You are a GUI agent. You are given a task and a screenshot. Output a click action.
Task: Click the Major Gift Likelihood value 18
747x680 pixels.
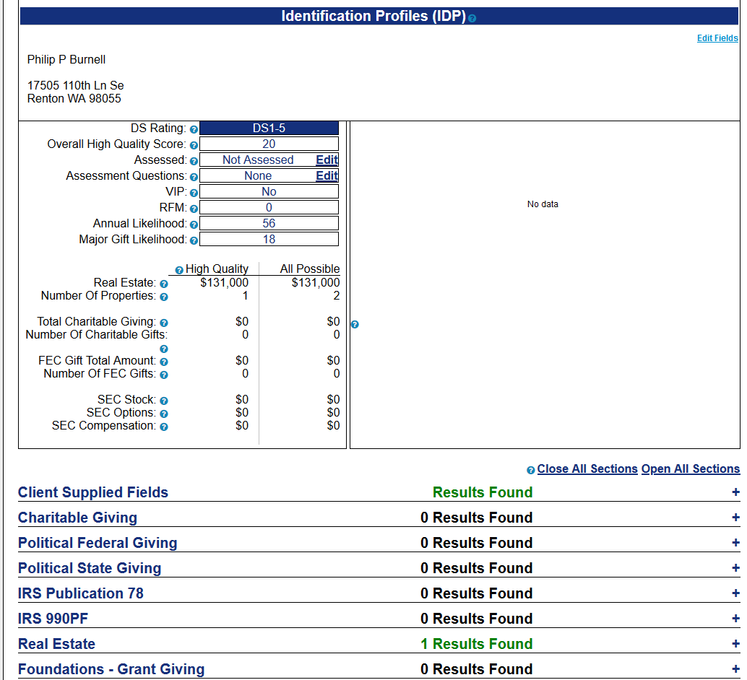pyautogui.click(x=269, y=239)
